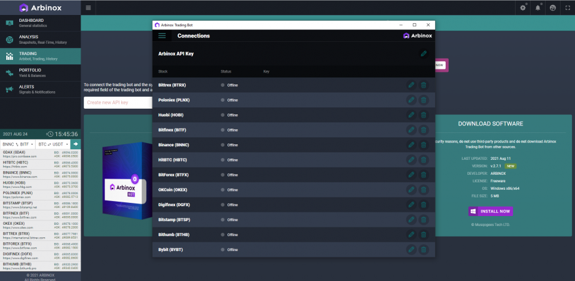Edit the BitForex (BTFX) connection

click(411, 175)
